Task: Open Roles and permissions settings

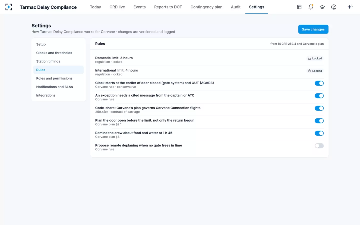Action: pos(58,78)
